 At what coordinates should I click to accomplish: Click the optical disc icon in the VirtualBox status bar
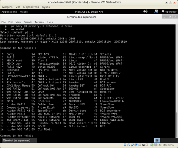click(129, 145)
